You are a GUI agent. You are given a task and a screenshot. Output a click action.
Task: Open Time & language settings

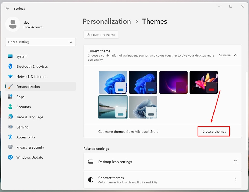pos(40,117)
